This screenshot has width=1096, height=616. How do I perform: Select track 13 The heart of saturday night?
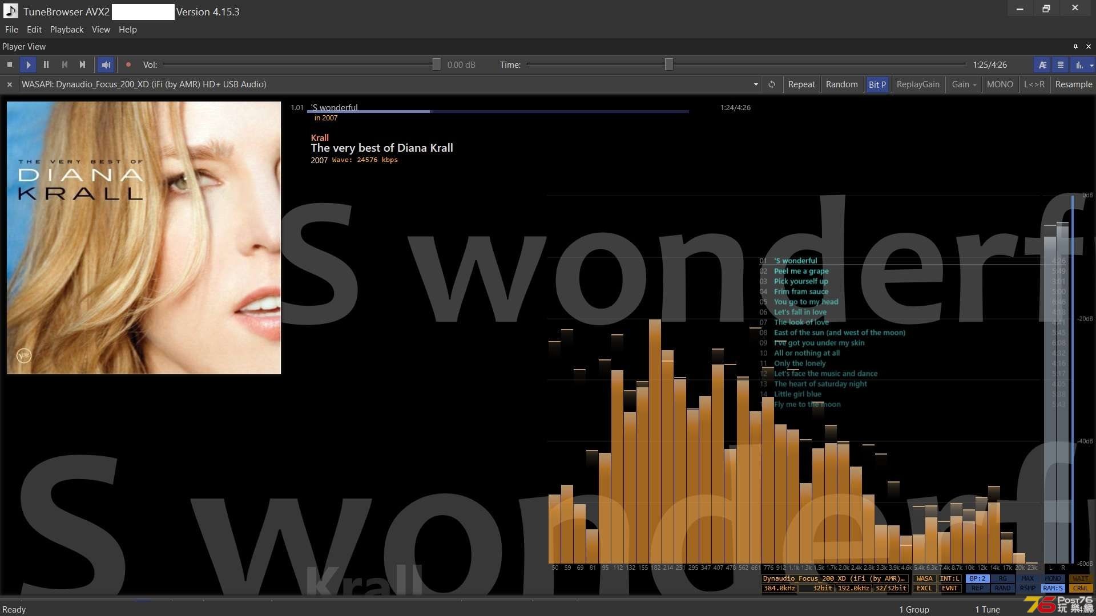(x=820, y=384)
